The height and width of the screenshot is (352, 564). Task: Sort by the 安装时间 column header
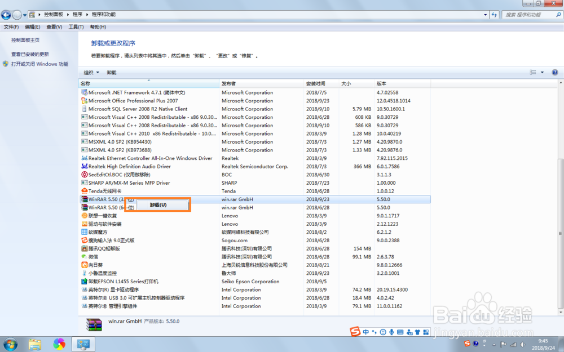[321, 83]
